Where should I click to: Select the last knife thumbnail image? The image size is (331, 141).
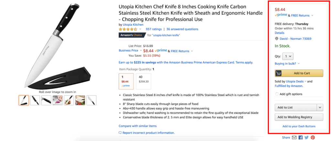(x=91, y=100)
